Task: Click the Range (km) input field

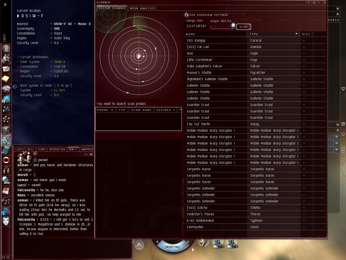Action: click(x=196, y=26)
